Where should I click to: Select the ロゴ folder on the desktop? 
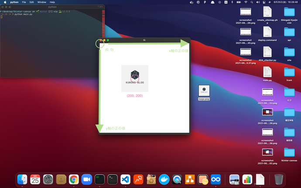point(289,94)
